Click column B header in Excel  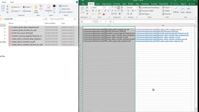(x=163, y=26)
